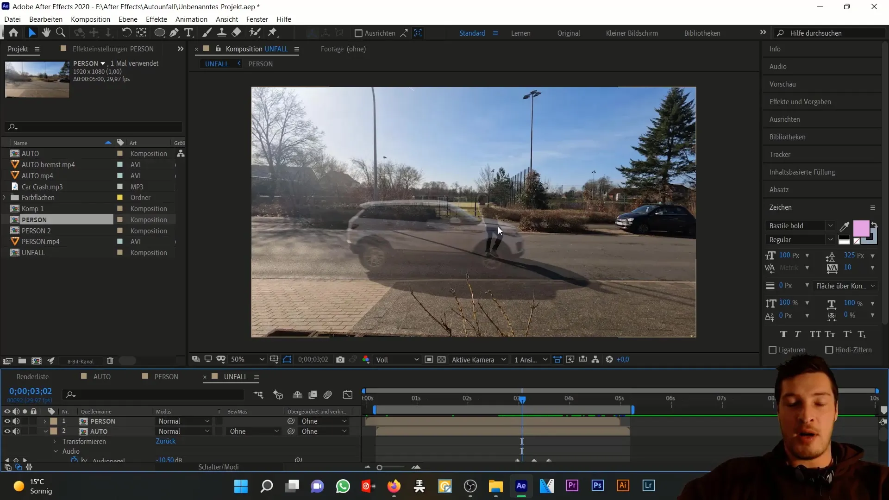
Task: Open the Komposition menu
Action: tap(90, 19)
